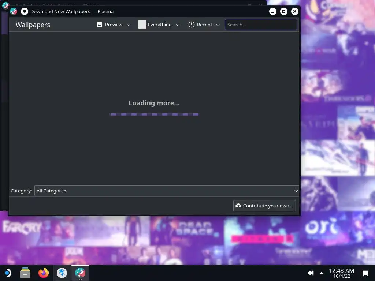
Task: Click the Wallpapers heading text
Action: point(33,25)
